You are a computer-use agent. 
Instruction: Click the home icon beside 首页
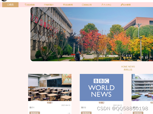click(8, 5)
